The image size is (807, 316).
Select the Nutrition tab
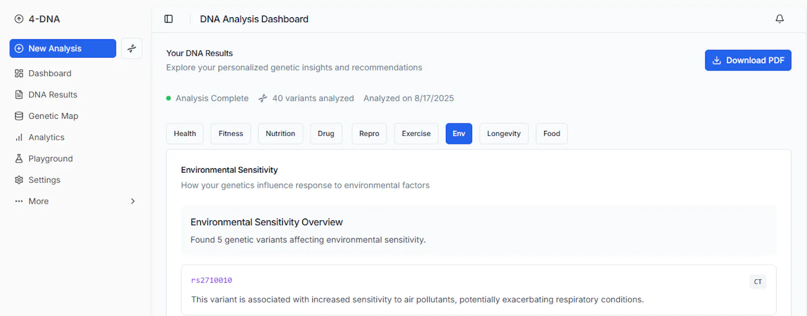(x=280, y=134)
